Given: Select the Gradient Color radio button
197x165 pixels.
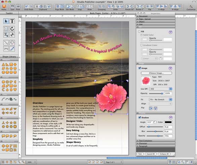Looking at the screenshot, I should 141,45.
